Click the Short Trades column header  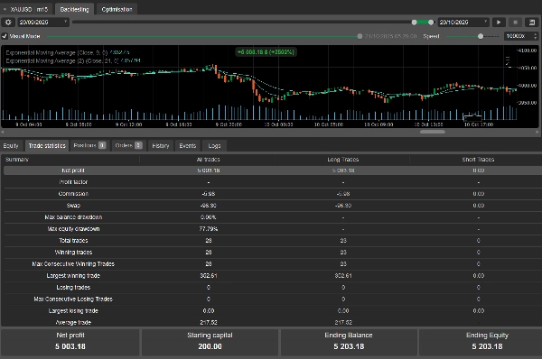478,160
